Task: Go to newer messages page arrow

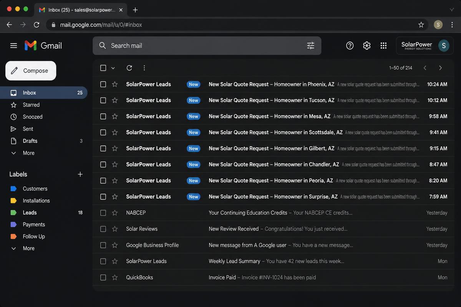Action: point(425,68)
